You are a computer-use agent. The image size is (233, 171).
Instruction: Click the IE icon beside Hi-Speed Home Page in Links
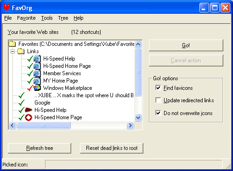(37, 66)
